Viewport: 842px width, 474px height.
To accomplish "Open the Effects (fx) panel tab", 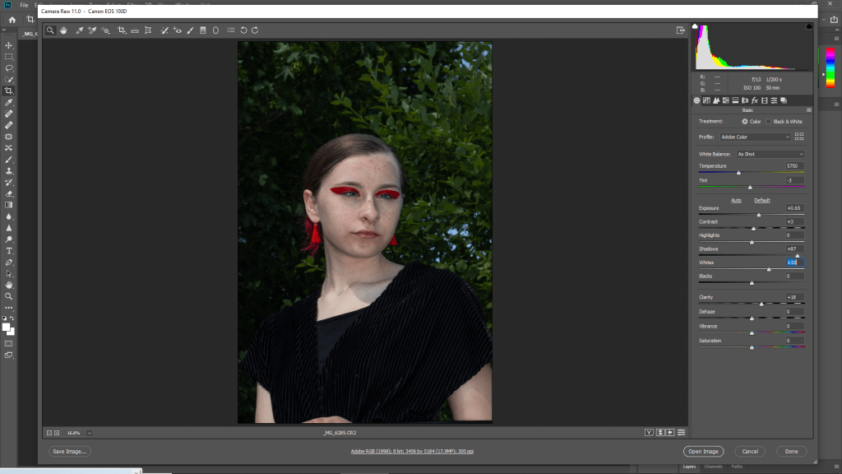I will pyautogui.click(x=754, y=100).
